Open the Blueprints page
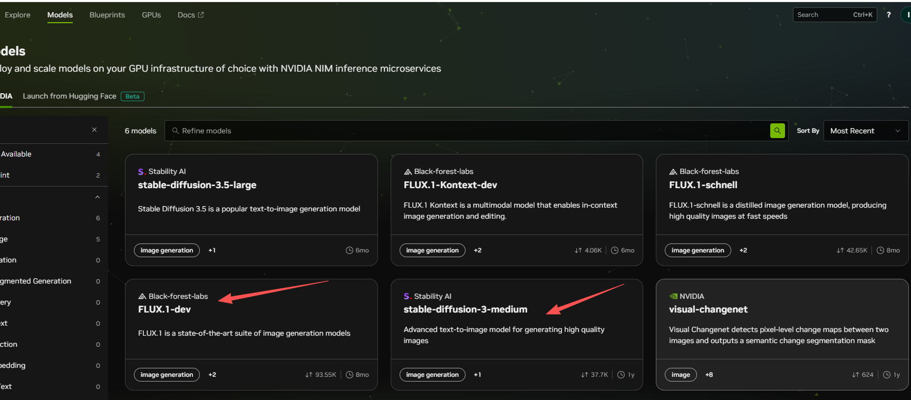This screenshot has width=911, height=400. (x=107, y=15)
